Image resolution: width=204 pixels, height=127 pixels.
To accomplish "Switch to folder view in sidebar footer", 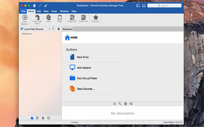I will click(x=32, y=118).
